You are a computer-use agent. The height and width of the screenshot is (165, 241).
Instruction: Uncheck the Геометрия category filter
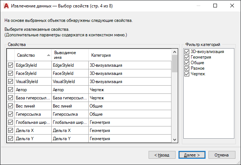(187, 57)
